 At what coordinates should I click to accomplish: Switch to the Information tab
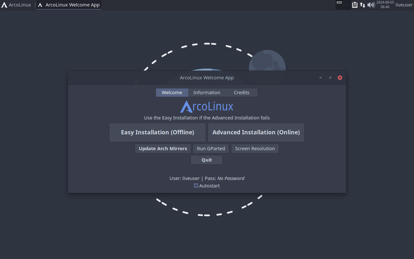[207, 93]
